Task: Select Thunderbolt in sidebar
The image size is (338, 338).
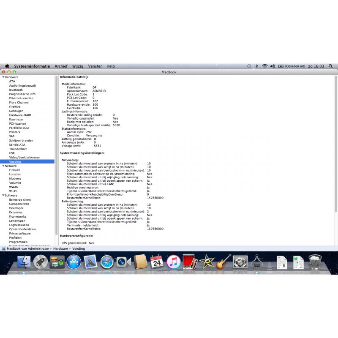Action: tap(18, 149)
